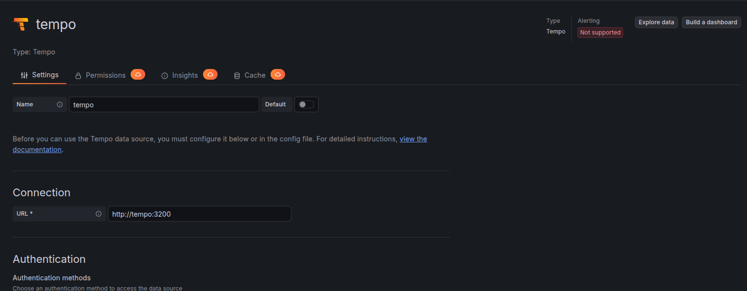
Task: Click the sliders icon on Settings tab
Action: (24, 75)
